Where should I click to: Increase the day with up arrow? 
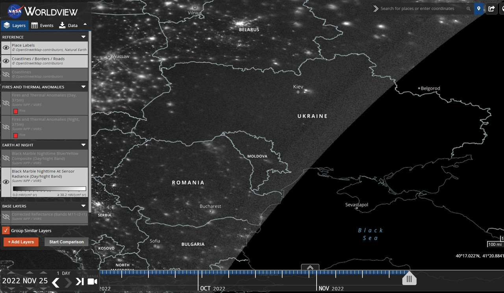(x=43, y=273)
